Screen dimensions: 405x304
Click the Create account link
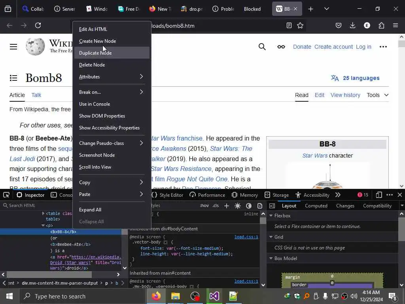point(333,47)
